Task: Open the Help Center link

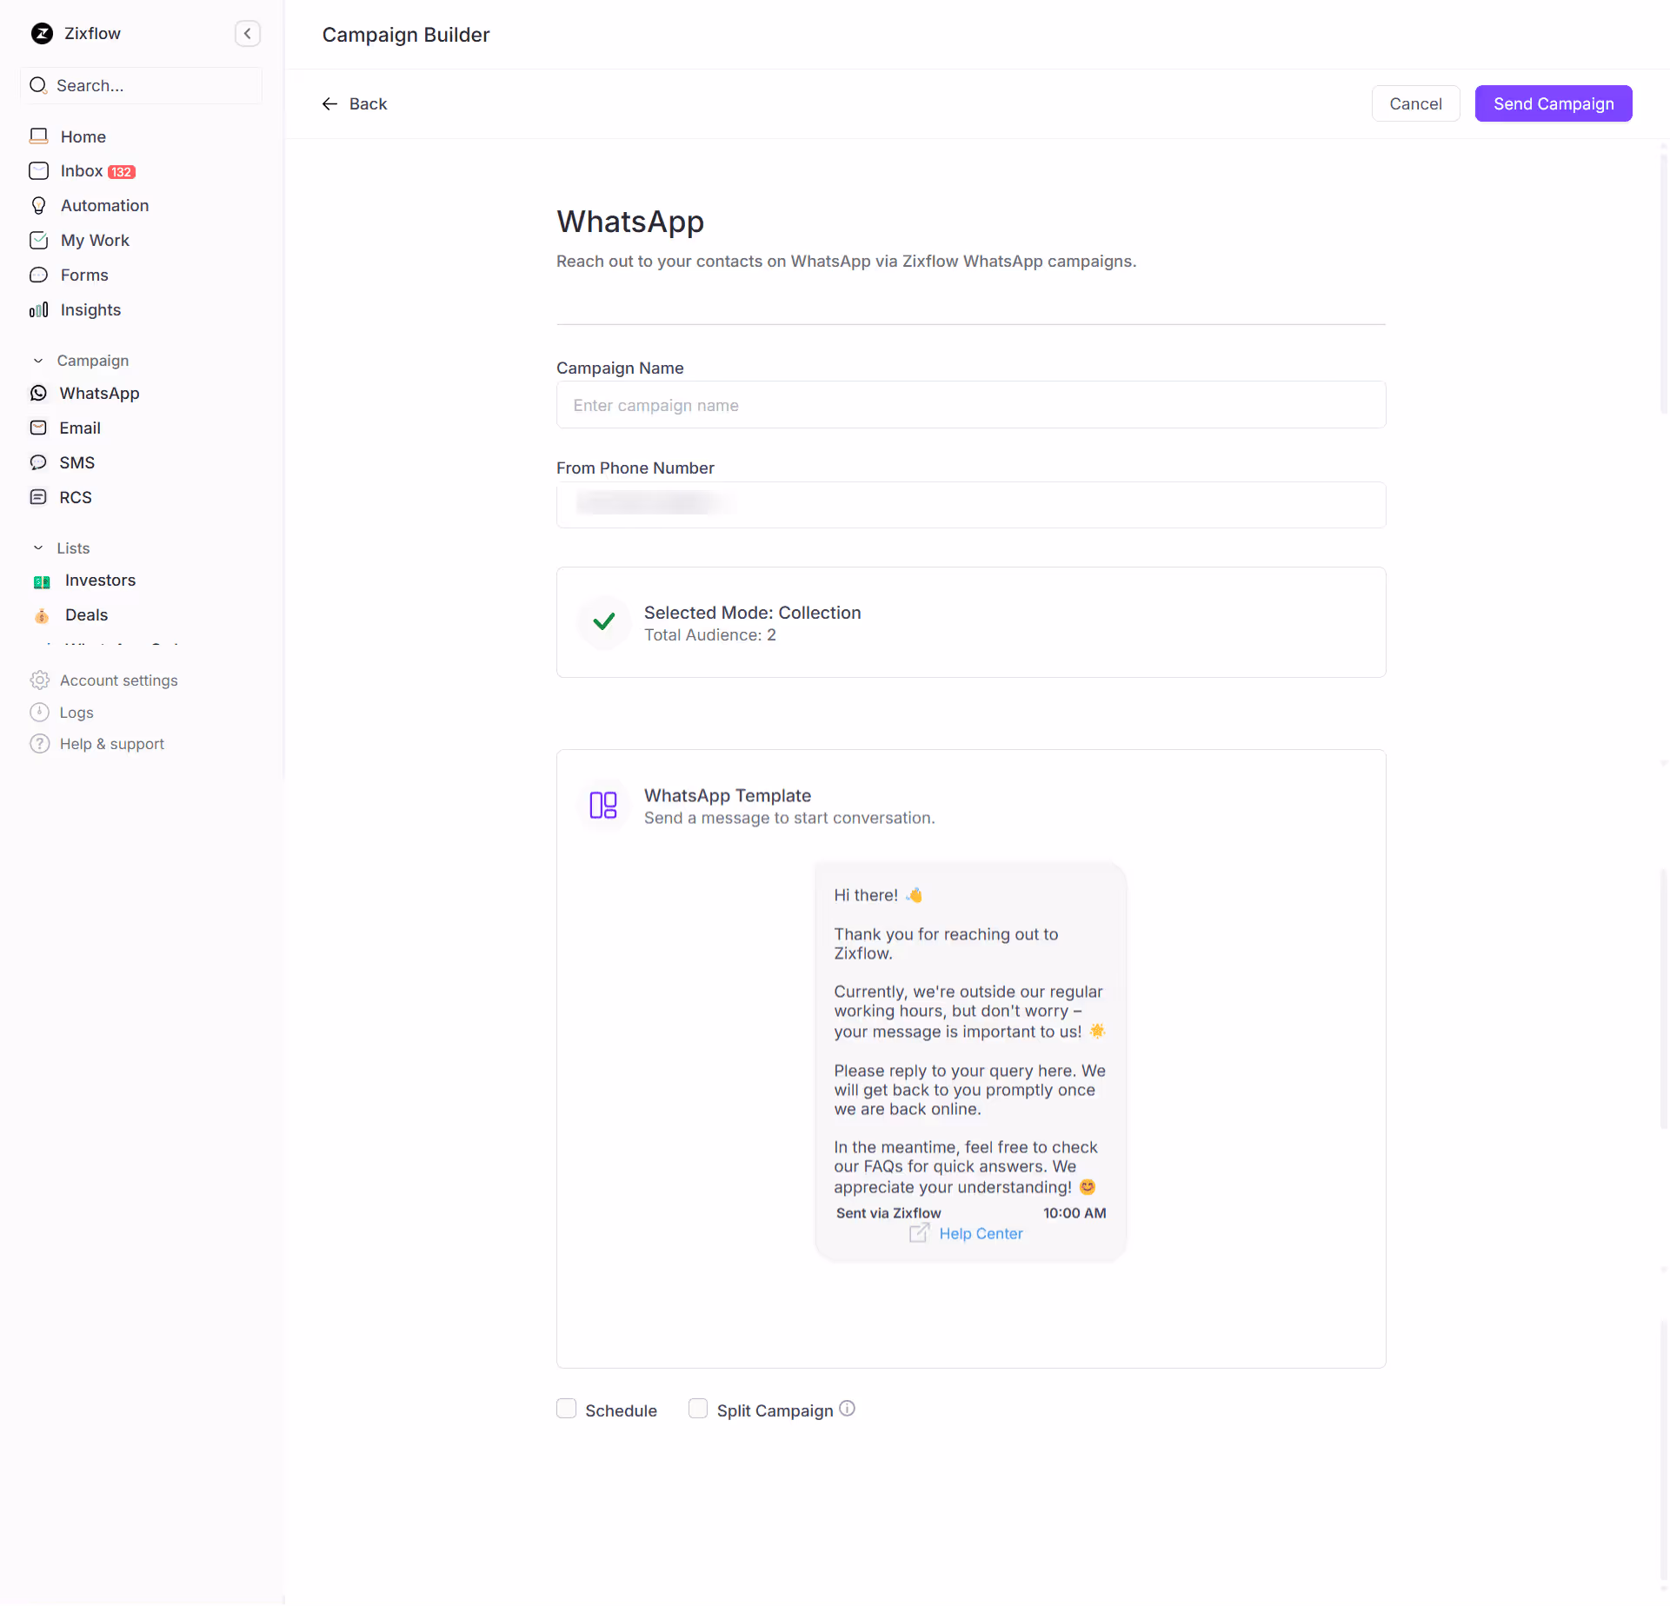Action: [981, 1232]
